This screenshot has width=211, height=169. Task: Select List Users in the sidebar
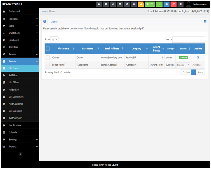(20, 68)
